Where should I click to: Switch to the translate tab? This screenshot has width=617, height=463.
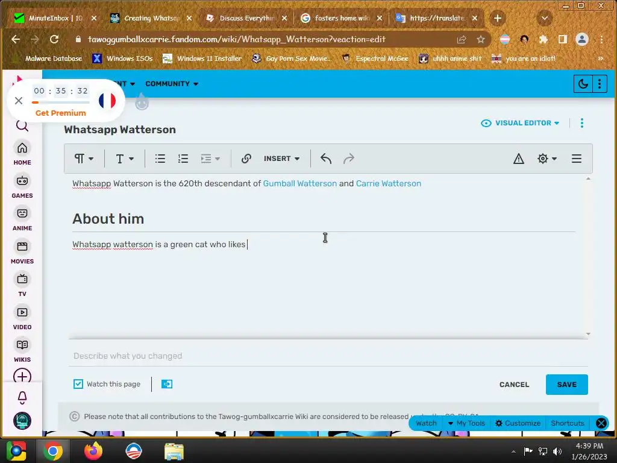(x=437, y=18)
